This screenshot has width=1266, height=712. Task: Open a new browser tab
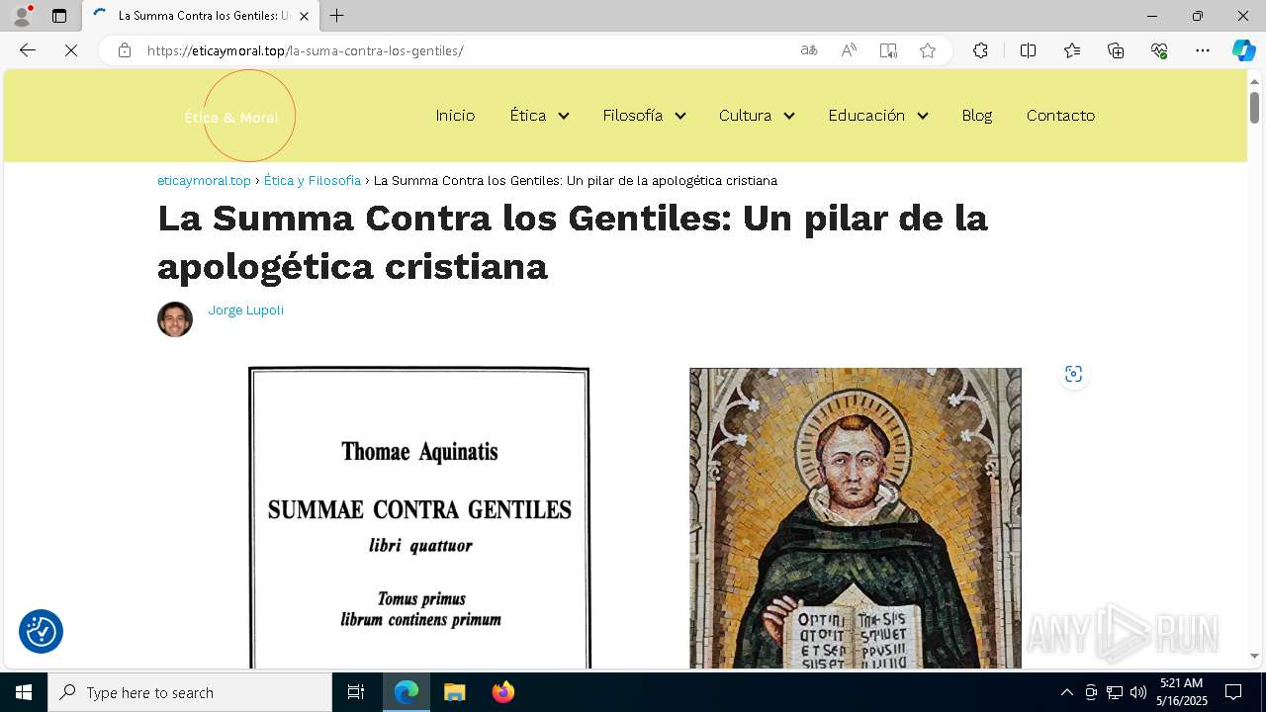point(337,16)
